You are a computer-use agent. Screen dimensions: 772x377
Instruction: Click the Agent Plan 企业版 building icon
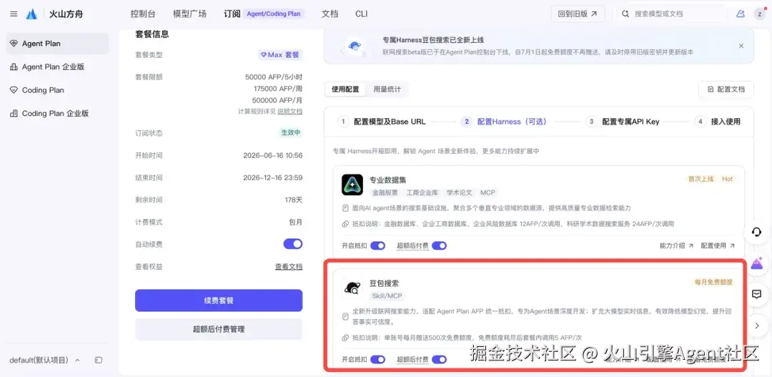(14, 67)
